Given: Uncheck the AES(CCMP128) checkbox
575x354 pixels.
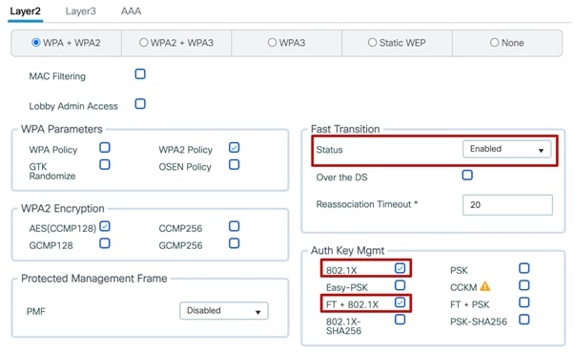Looking at the screenshot, I should point(105,226).
